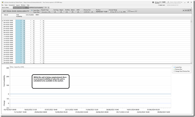Click the ez2view application logo icon

(3, 2)
